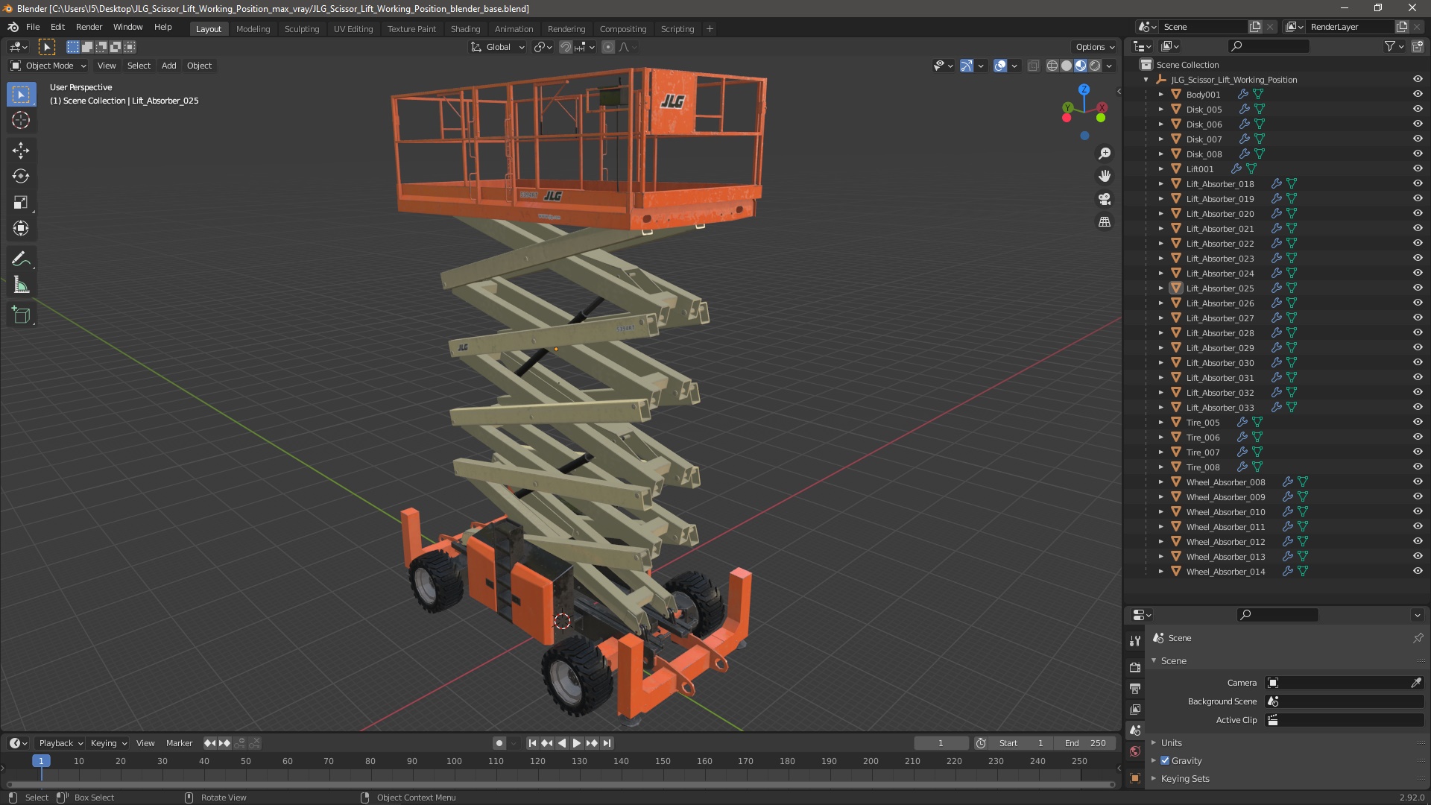
Task: Select the Rotate tool
Action: 21,177
